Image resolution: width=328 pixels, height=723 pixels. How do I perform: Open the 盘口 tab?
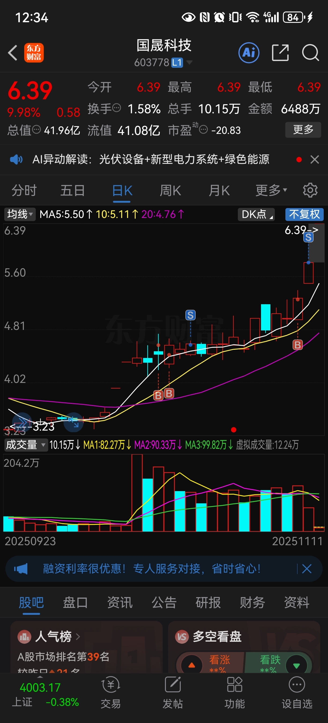(x=75, y=602)
